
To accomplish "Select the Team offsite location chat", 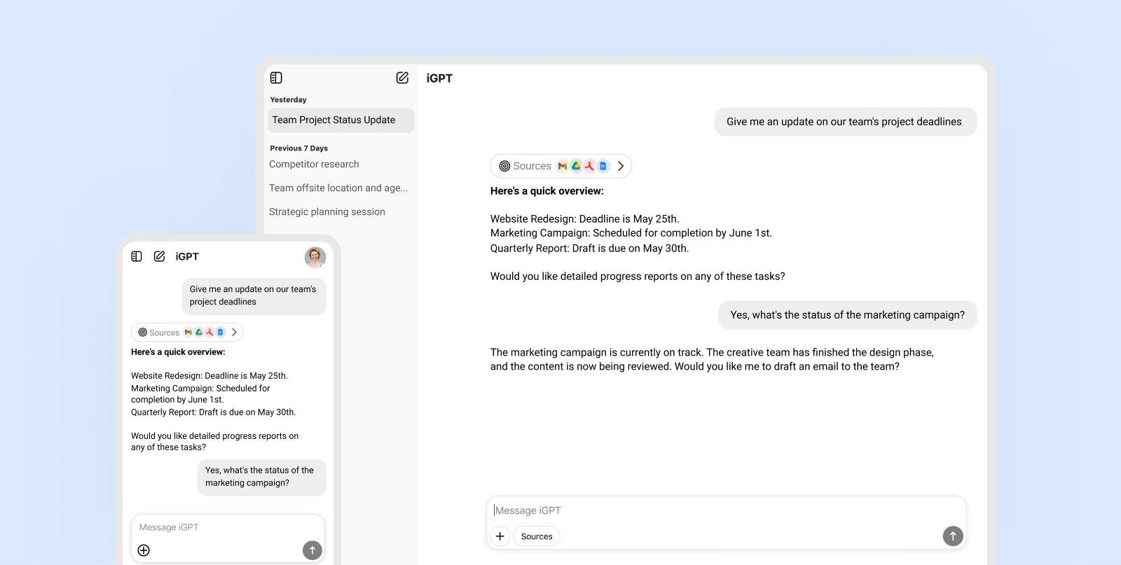I will 338,188.
